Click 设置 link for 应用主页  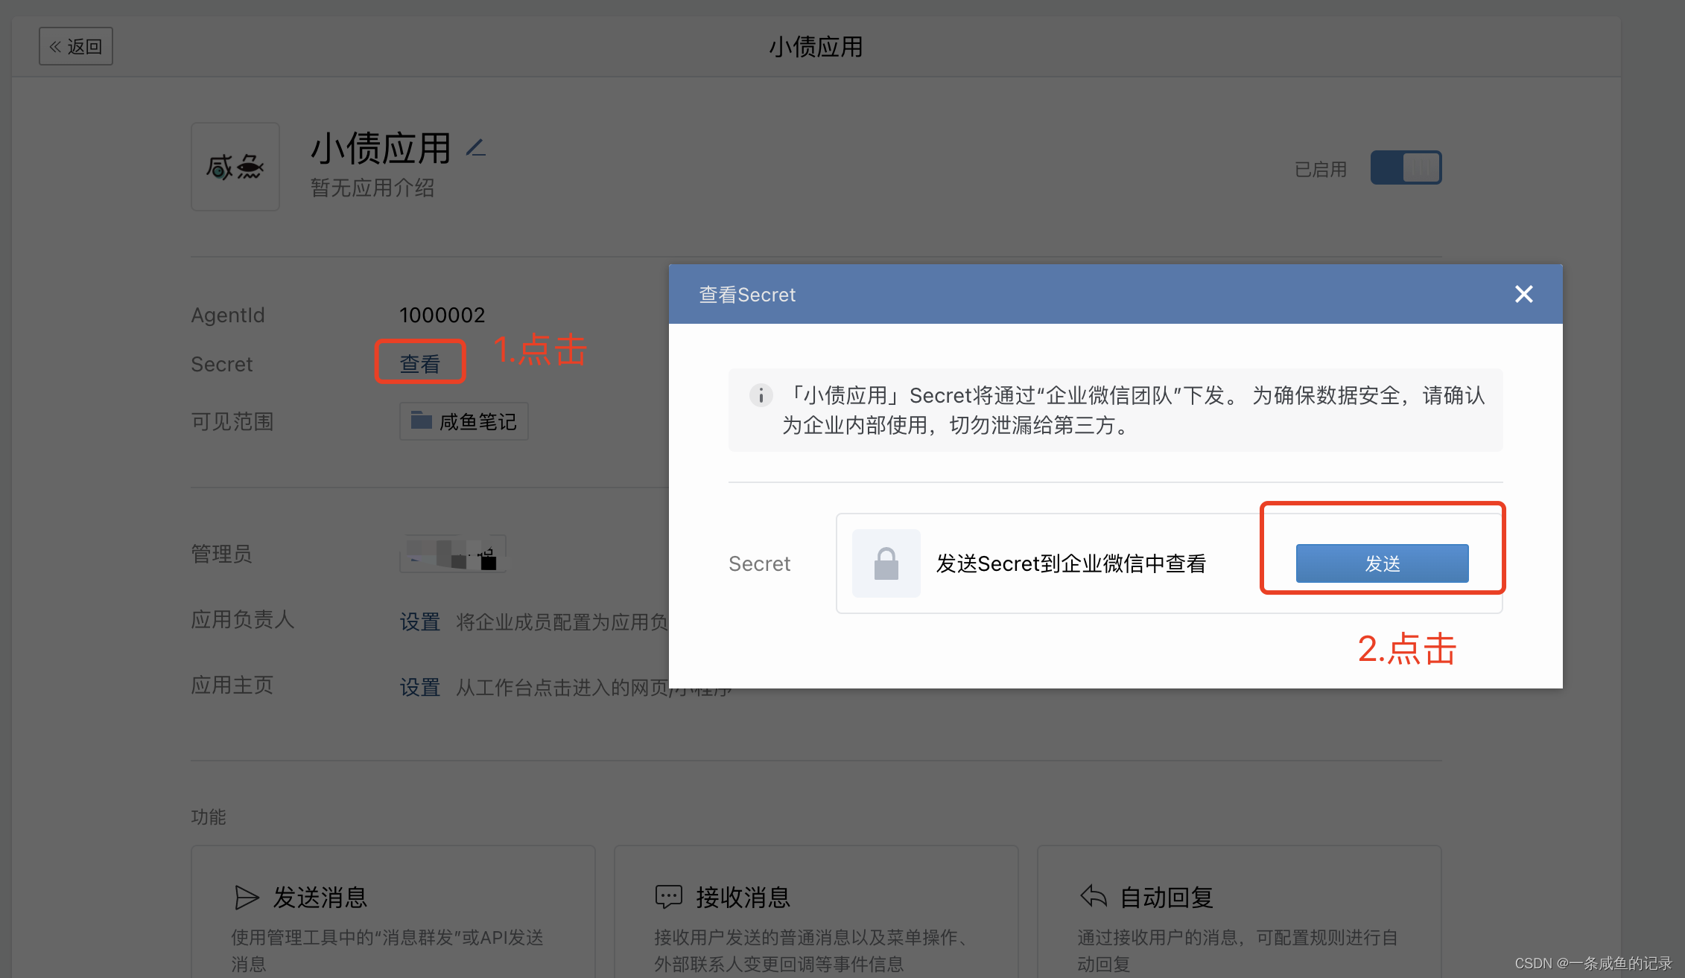click(420, 687)
